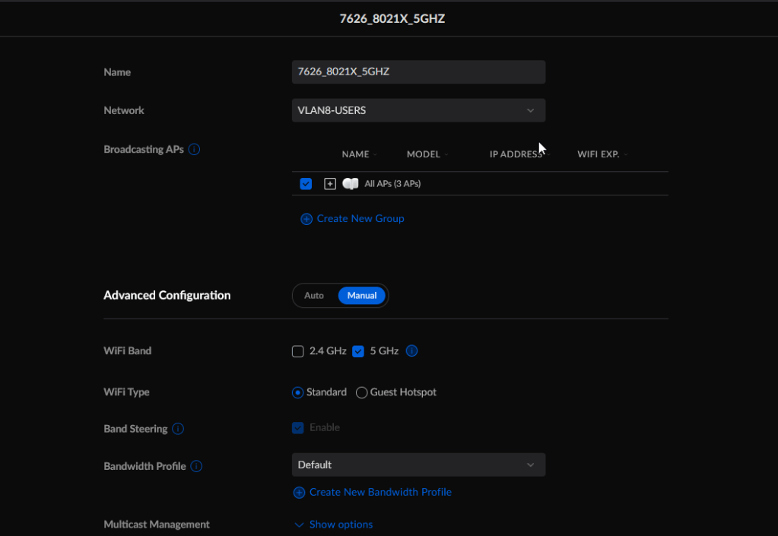Open the Bandwidth Profile Default dropdown
Image resolution: width=778 pixels, height=536 pixels.
click(x=418, y=465)
